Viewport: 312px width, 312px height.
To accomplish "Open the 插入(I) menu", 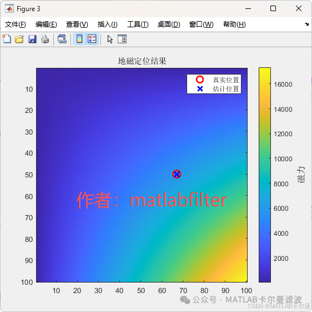I will coord(108,24).
